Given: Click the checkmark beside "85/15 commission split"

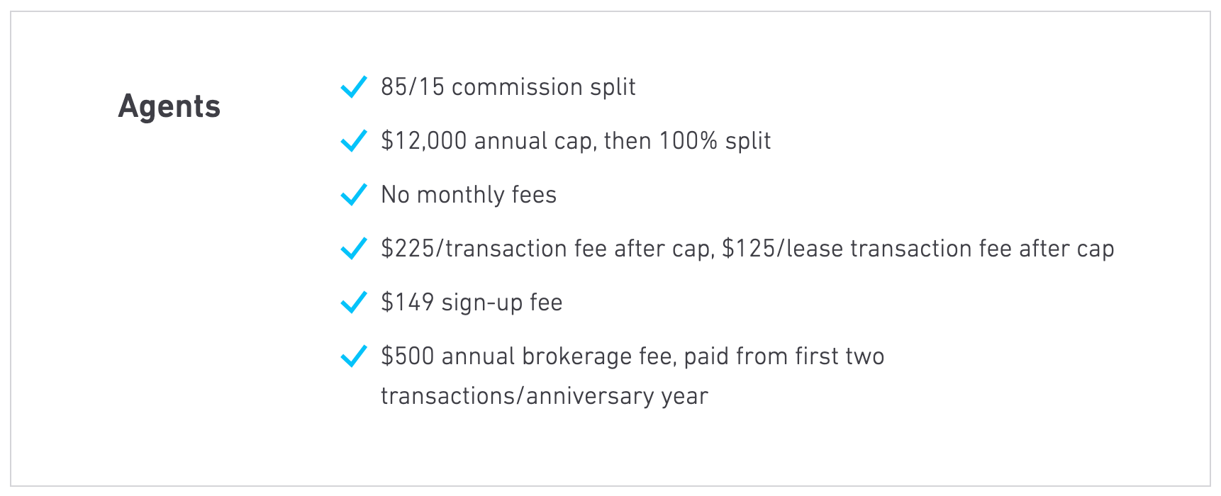Looking at the screenshot, I should coord(354,87).
